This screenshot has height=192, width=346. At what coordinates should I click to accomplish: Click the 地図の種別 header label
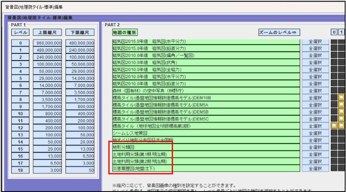coord(125,33)
